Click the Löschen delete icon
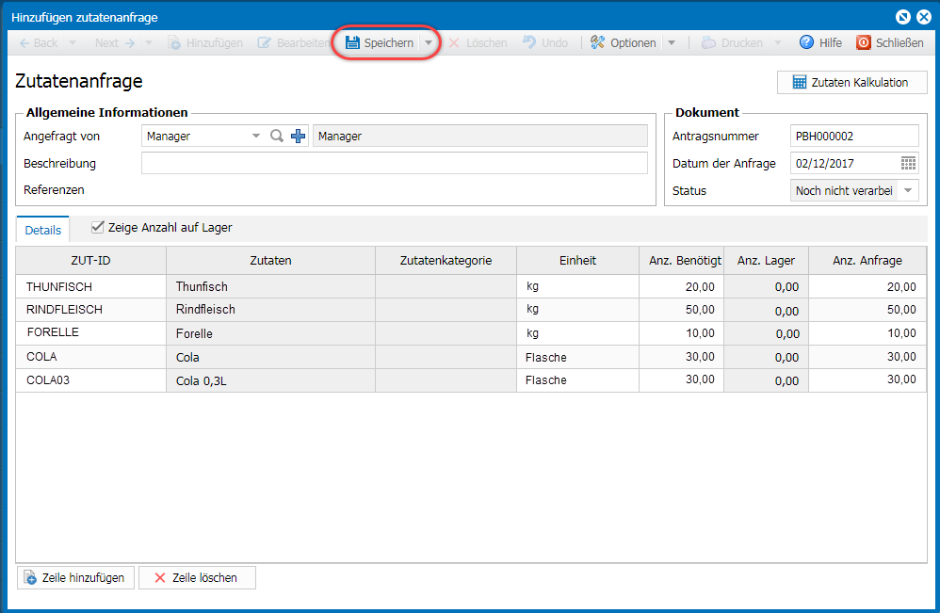 click(x=454, y=43)
